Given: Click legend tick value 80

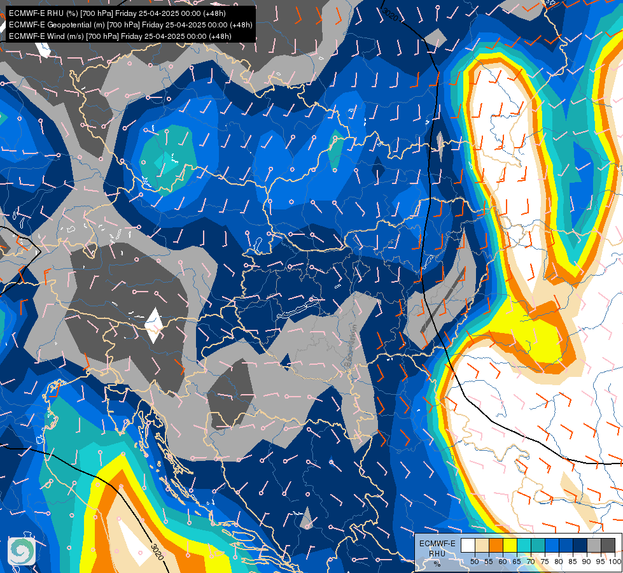Looking at the screenshot, I should [x=559, y=562].
